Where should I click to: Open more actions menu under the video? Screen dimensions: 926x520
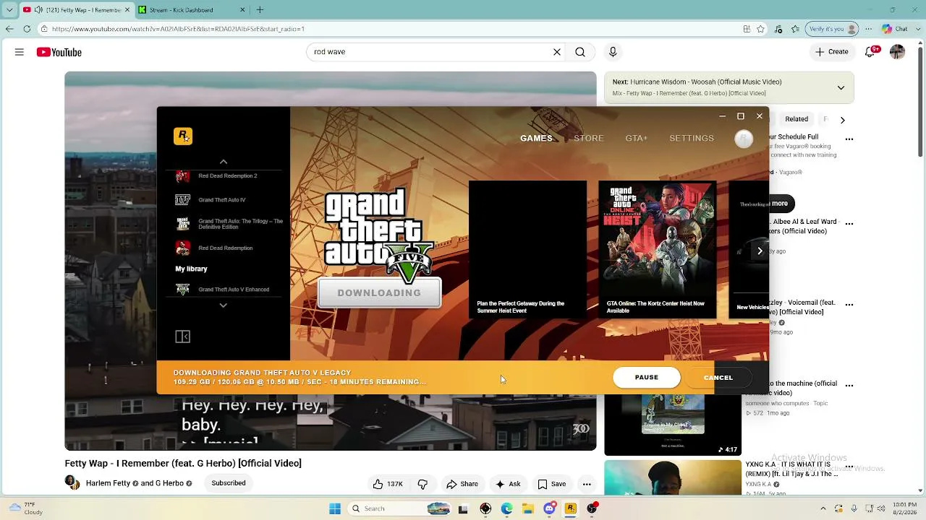(587, 484)
